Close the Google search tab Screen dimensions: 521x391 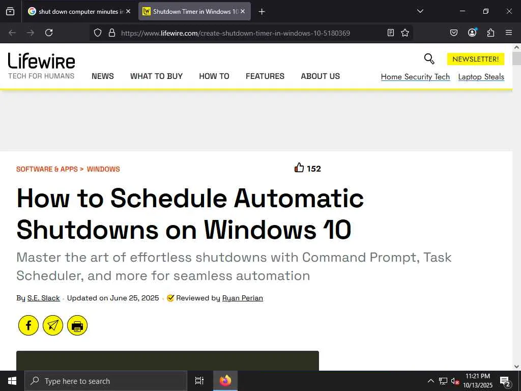128,11
